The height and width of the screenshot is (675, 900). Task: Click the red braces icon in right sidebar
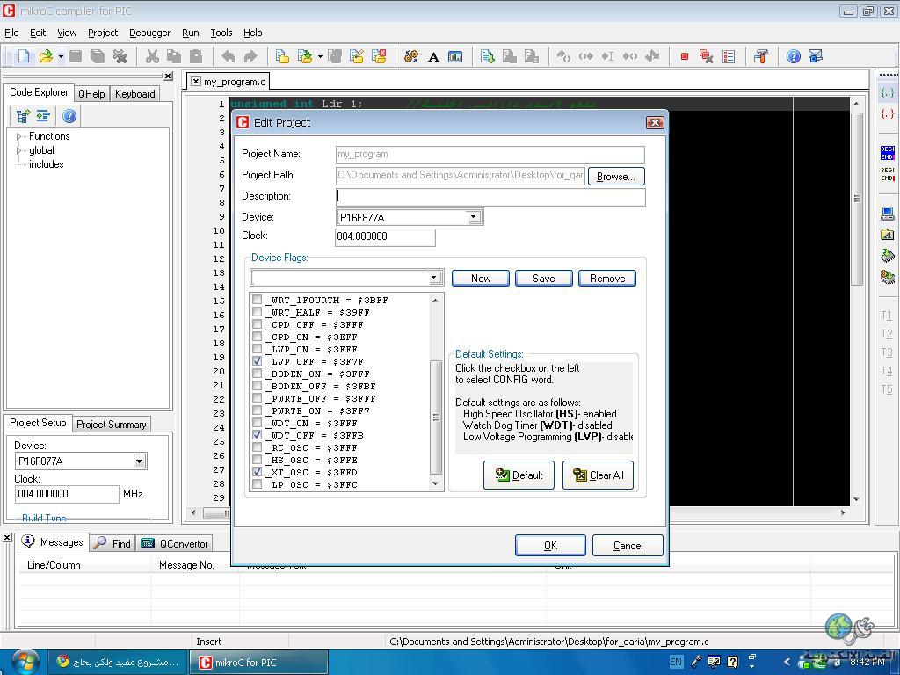[888, 113]
